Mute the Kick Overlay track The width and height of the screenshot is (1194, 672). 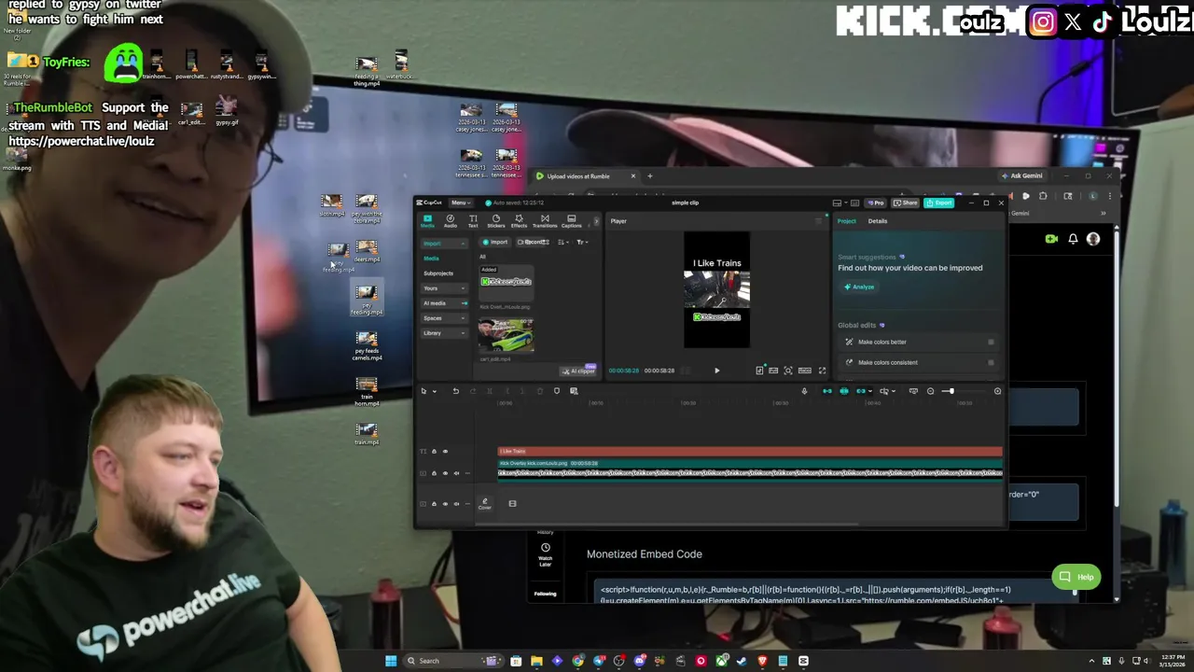456,473
